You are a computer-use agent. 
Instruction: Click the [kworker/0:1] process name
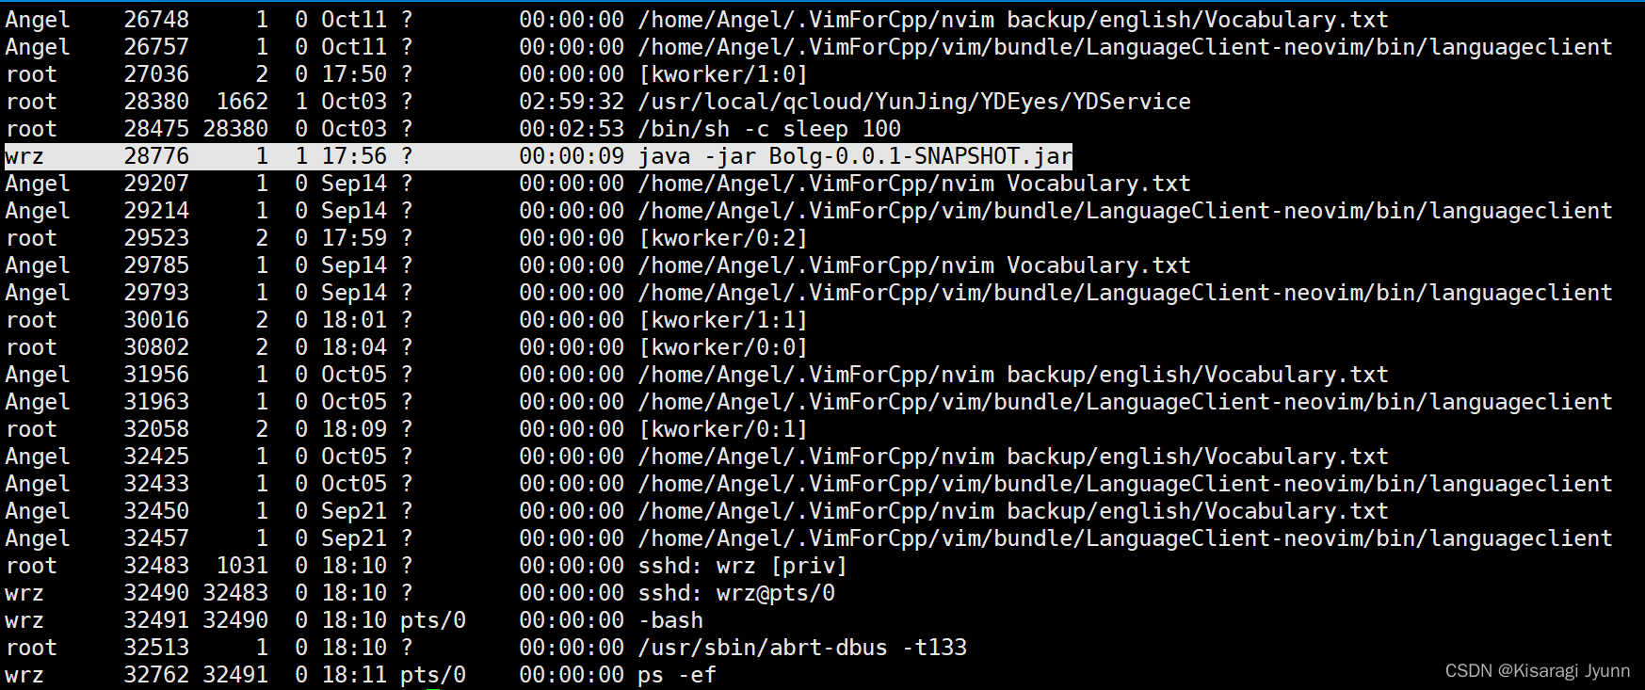click(x=723, y=429)
